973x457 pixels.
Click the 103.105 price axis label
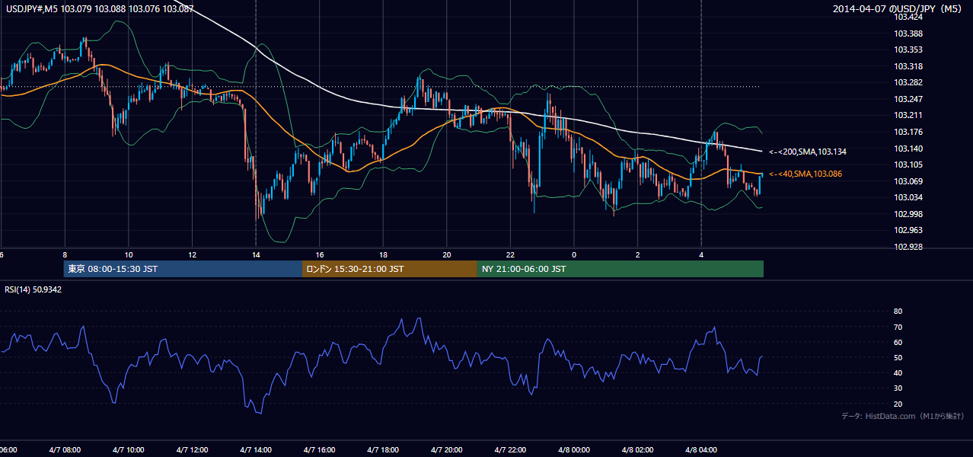[909, 165]
